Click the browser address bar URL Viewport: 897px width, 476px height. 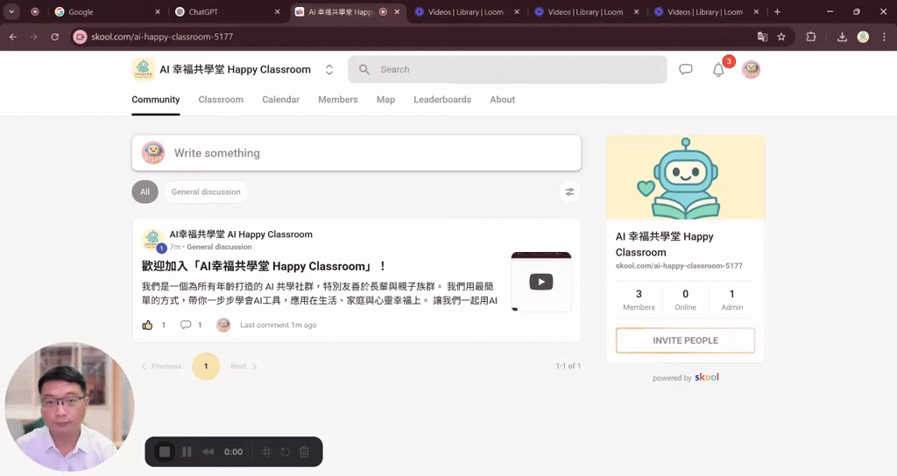[162, 37]
